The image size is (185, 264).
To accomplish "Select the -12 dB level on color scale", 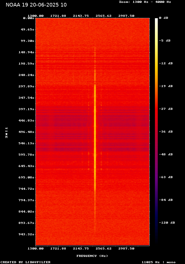I will tap(166, 63).
